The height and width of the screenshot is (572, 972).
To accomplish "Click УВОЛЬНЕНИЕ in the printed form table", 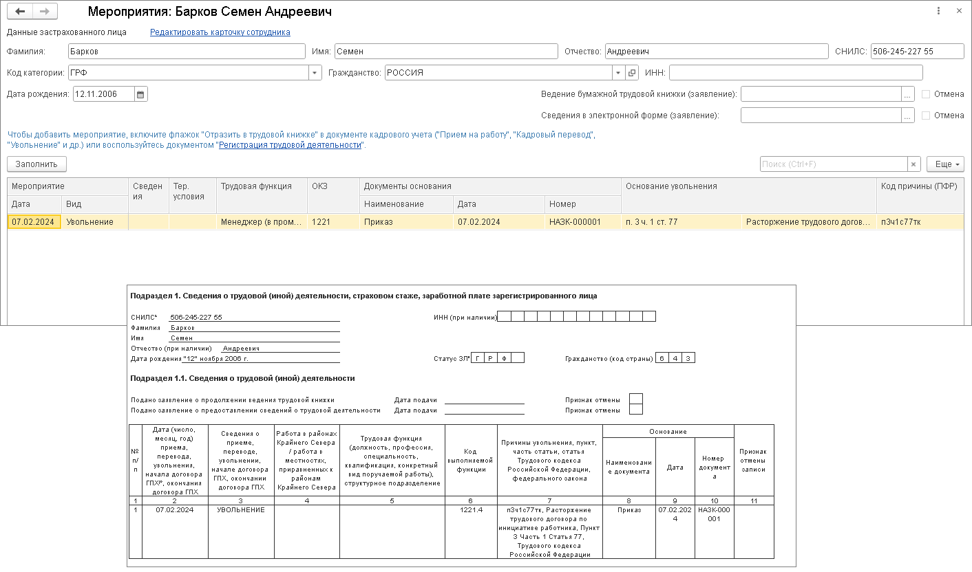I will pyautogui.click(x=241, y=510).
